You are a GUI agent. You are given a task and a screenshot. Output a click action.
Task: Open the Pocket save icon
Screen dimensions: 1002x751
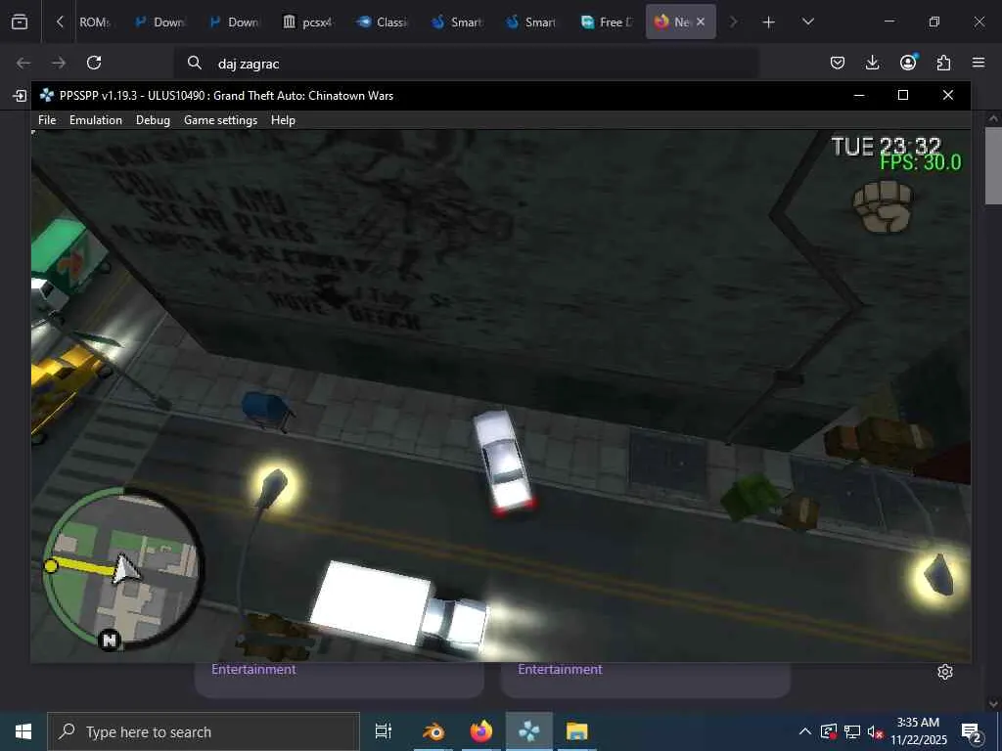838,63
